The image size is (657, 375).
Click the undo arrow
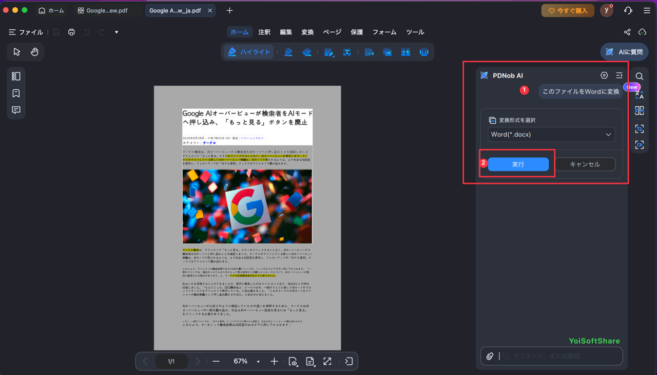click(86, 32)
